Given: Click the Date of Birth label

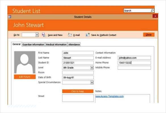Looking at the screenshot, I should (45, 77).
